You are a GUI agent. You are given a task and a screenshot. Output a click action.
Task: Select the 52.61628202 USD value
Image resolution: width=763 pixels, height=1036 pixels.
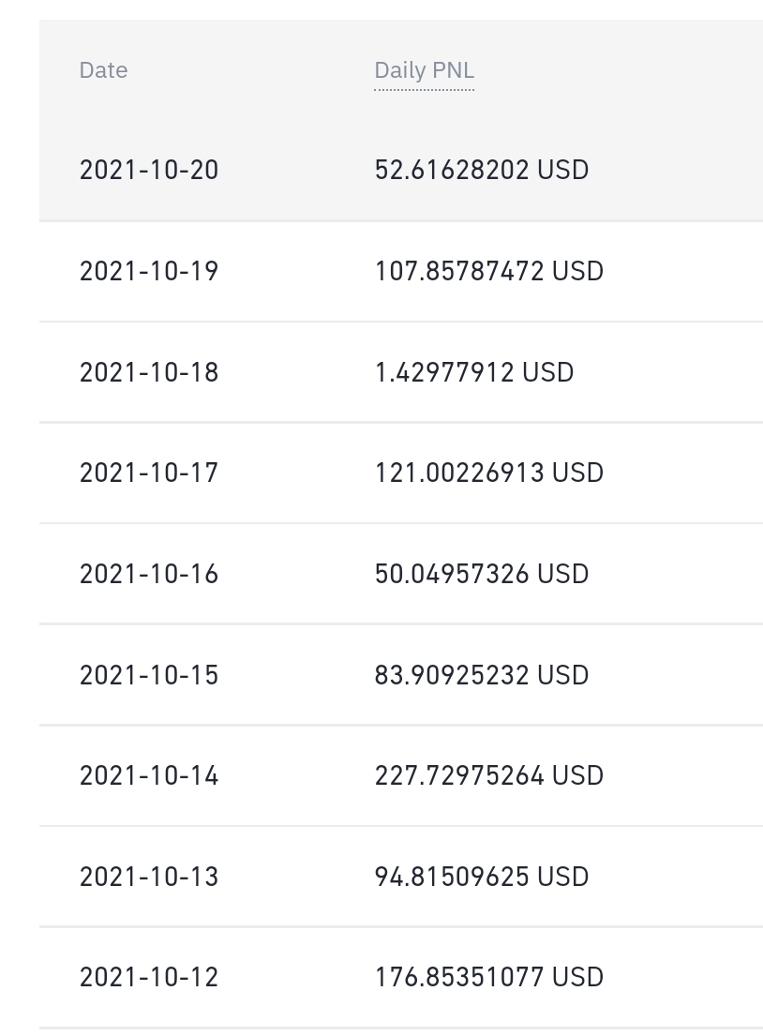click(x=482, y=170)
